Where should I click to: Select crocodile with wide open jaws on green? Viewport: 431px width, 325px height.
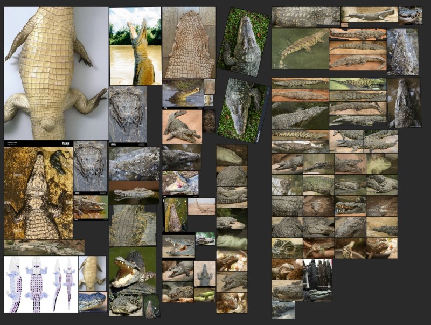click(133, 268)
